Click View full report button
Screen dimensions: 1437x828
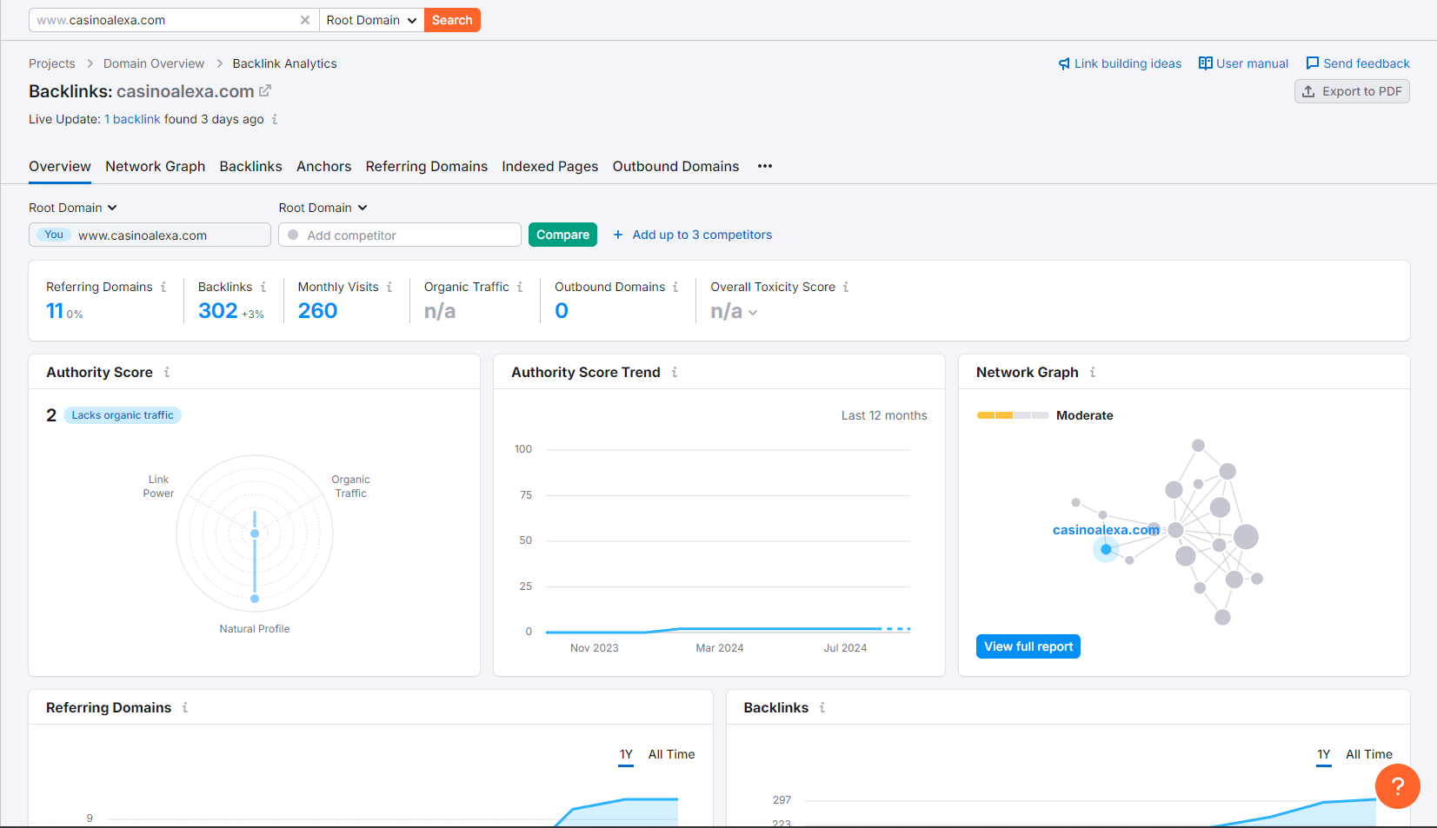(x=1028, y=646)
